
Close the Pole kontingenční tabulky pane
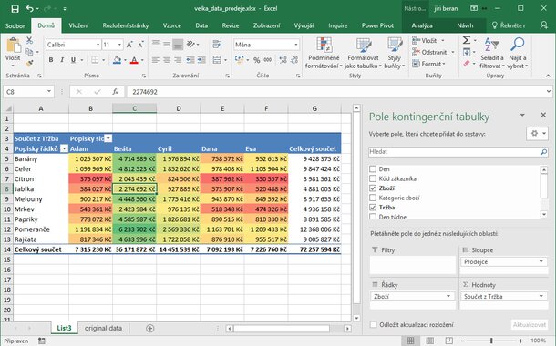pyautogui.click(x=543, y=115)
